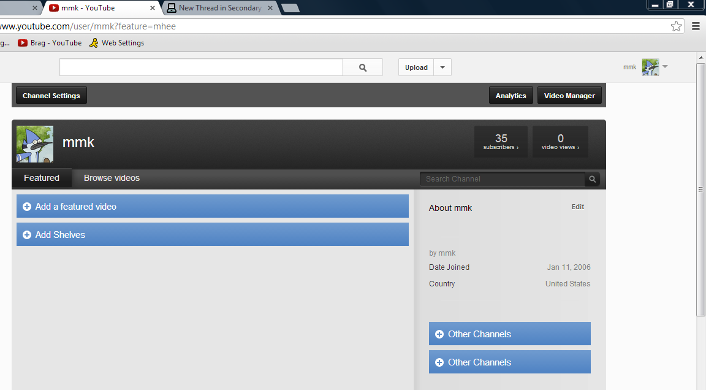This screenshot has height=390, width=706.
Task: Click the last Other Channels bar
Action: click(510, 362)
